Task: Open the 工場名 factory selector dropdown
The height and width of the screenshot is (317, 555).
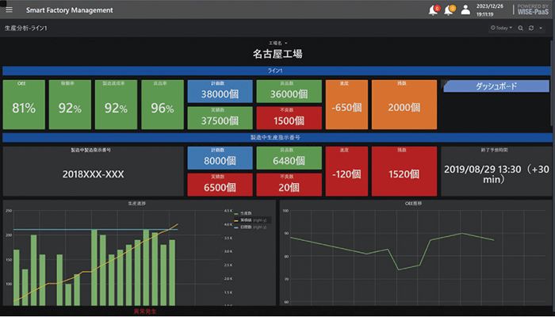Action: [x=277, y=44]
